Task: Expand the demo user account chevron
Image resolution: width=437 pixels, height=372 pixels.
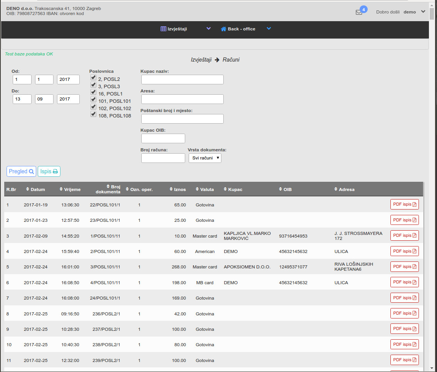Action: coord(423,12)
